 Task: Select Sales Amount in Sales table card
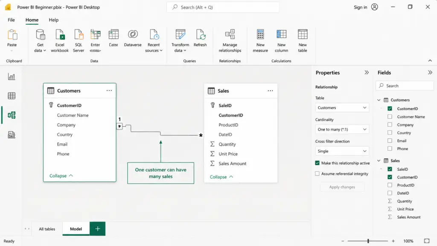click(233, 164)
